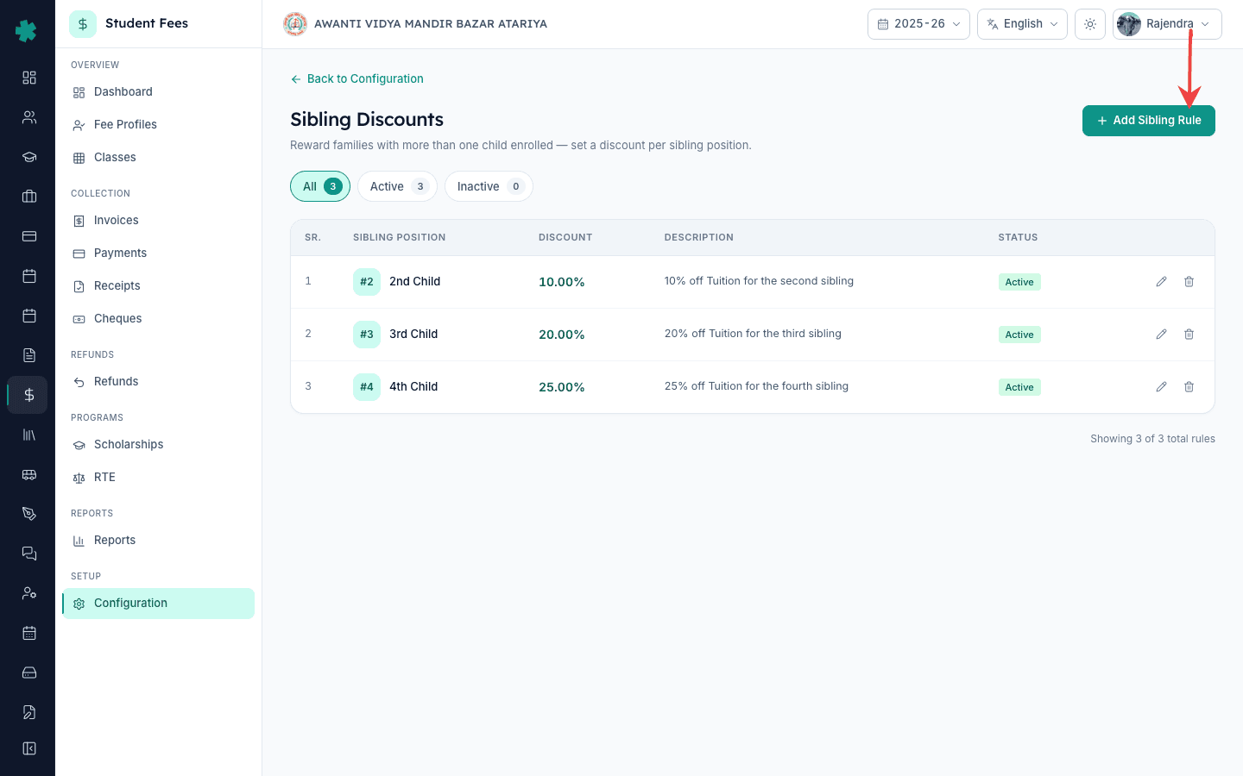Click the #2 badge of 2nd Child
This screenshot has width=1243, height=776.
click(x=367, y=282)
